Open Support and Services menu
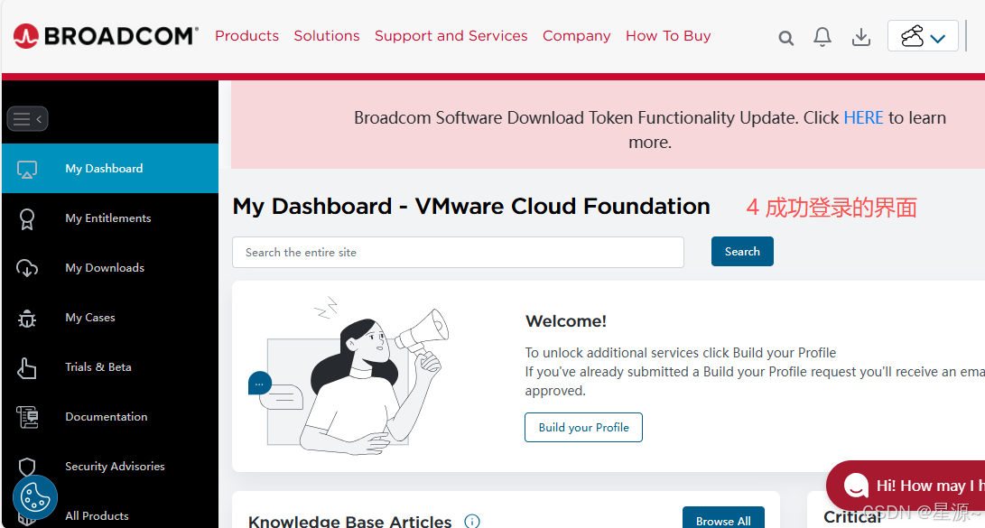The image size is (985, 528). (451, 36)
